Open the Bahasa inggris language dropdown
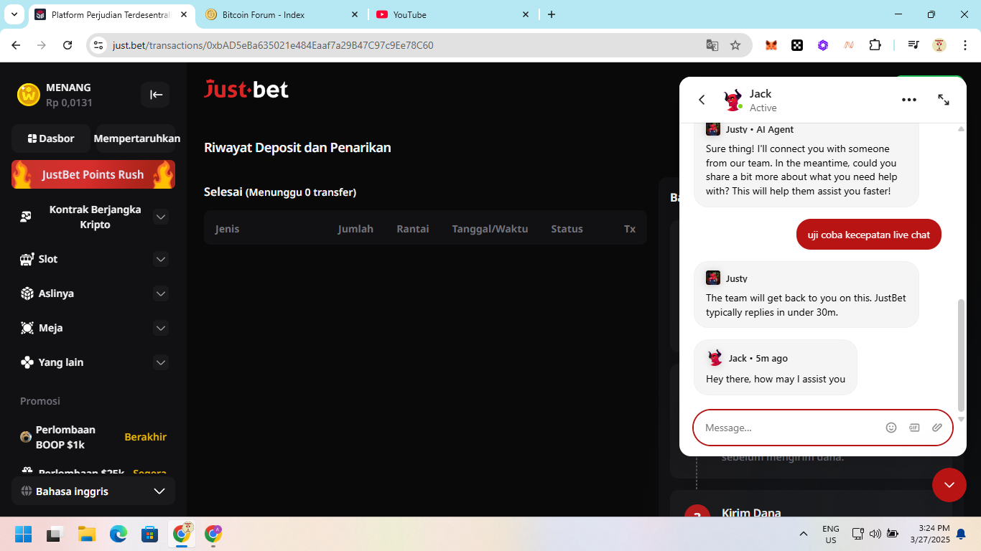 pyautogui.click(x=93, y=491)
